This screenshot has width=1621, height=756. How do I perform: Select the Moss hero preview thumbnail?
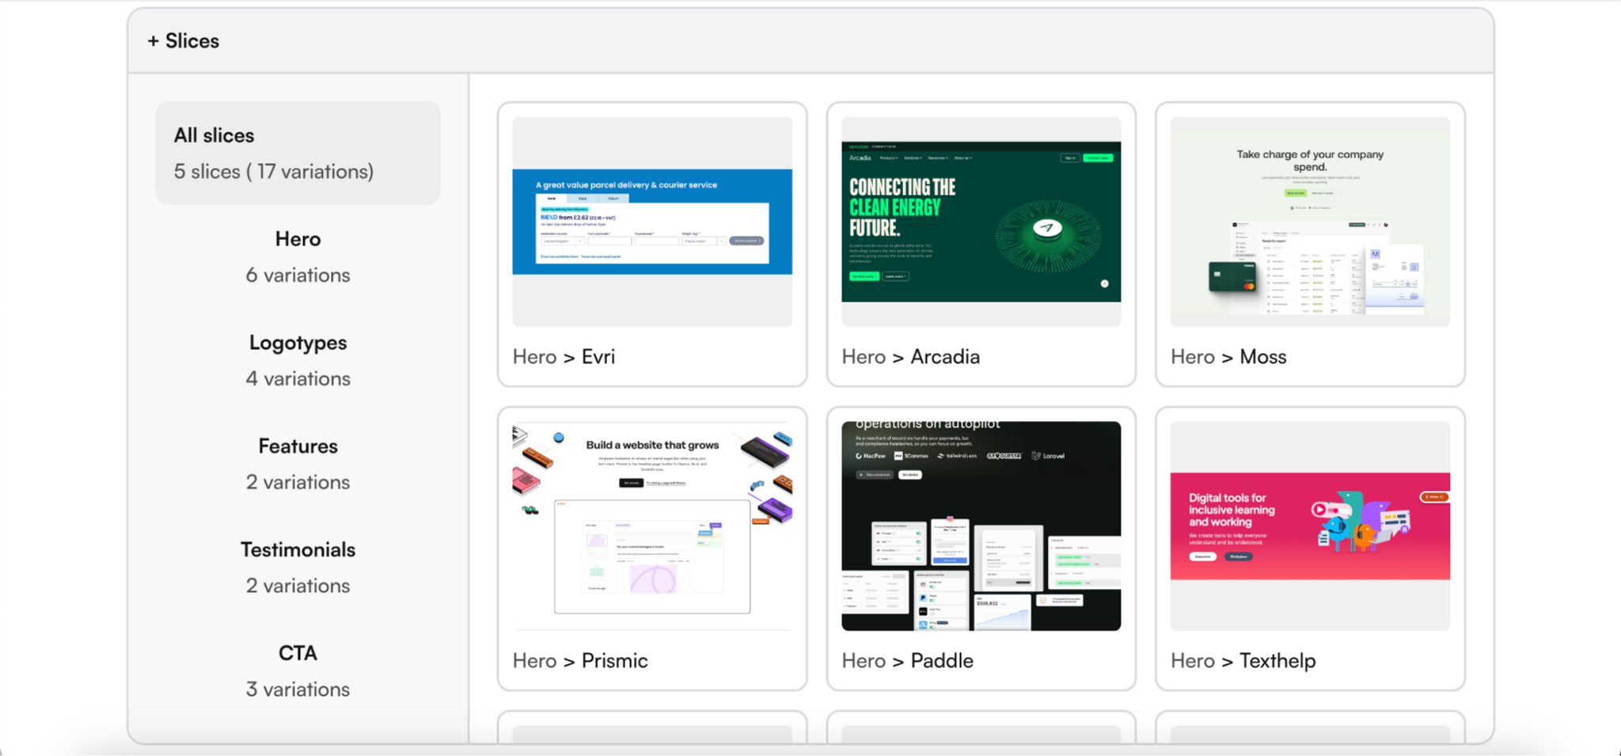pos(1310,222)
